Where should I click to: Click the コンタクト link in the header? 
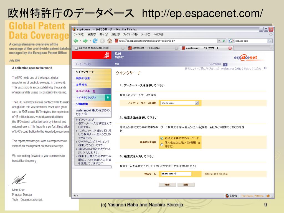(87, 64)
